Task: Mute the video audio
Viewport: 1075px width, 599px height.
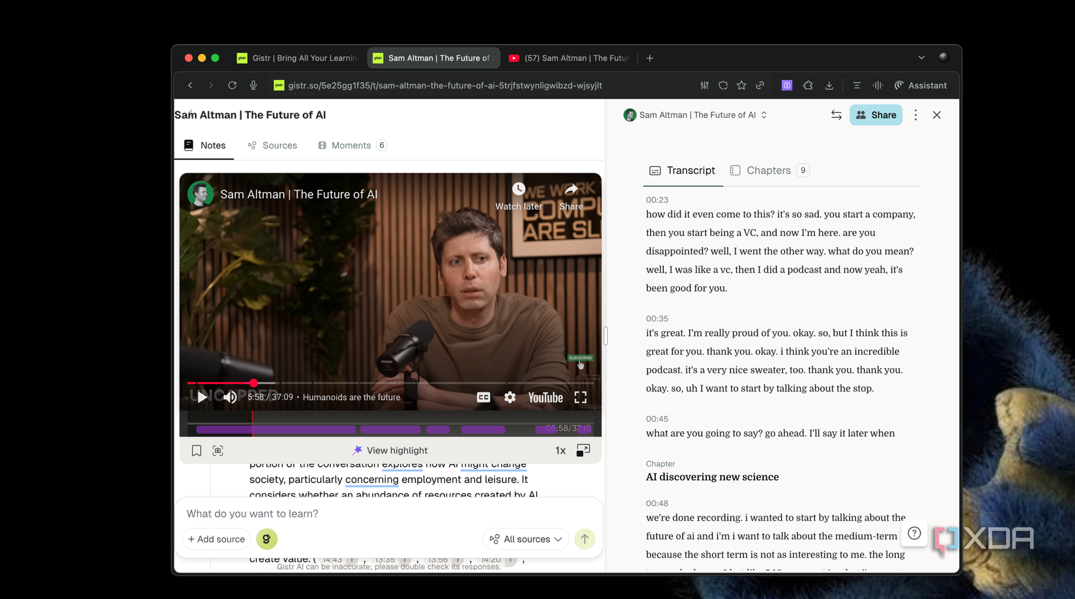Action: pyautogui.click(x=230, y=397)
